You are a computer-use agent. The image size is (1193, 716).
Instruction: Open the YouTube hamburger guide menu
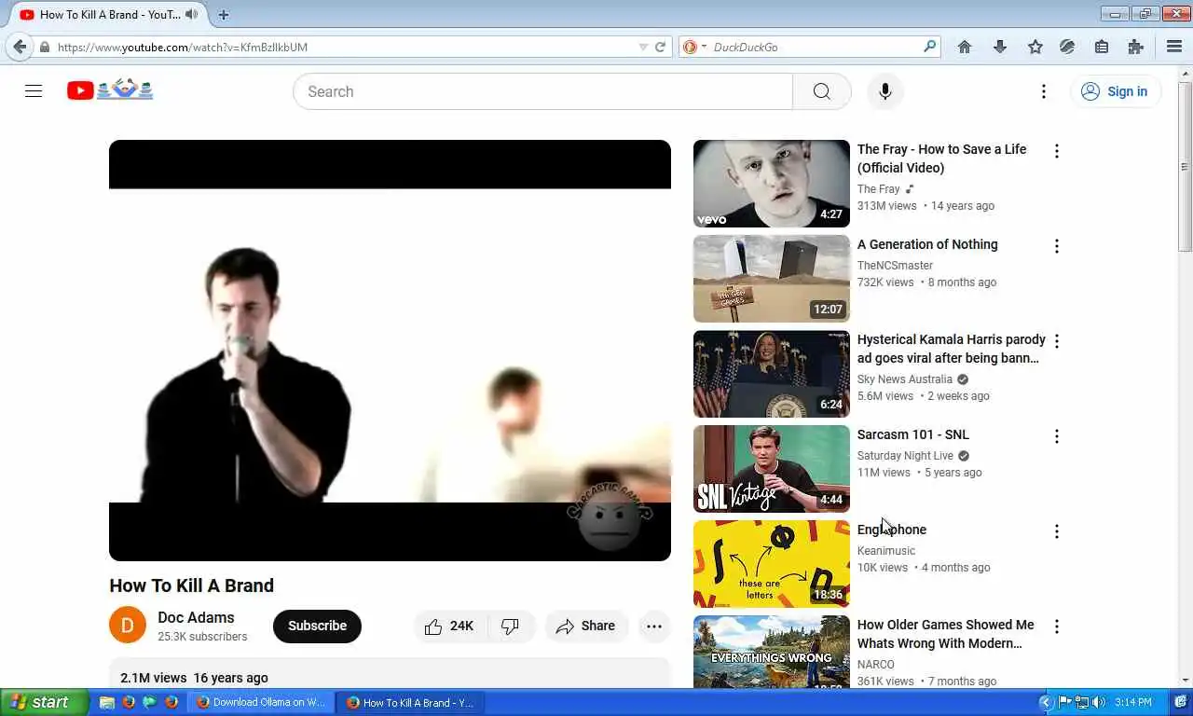tap(34, 90)
